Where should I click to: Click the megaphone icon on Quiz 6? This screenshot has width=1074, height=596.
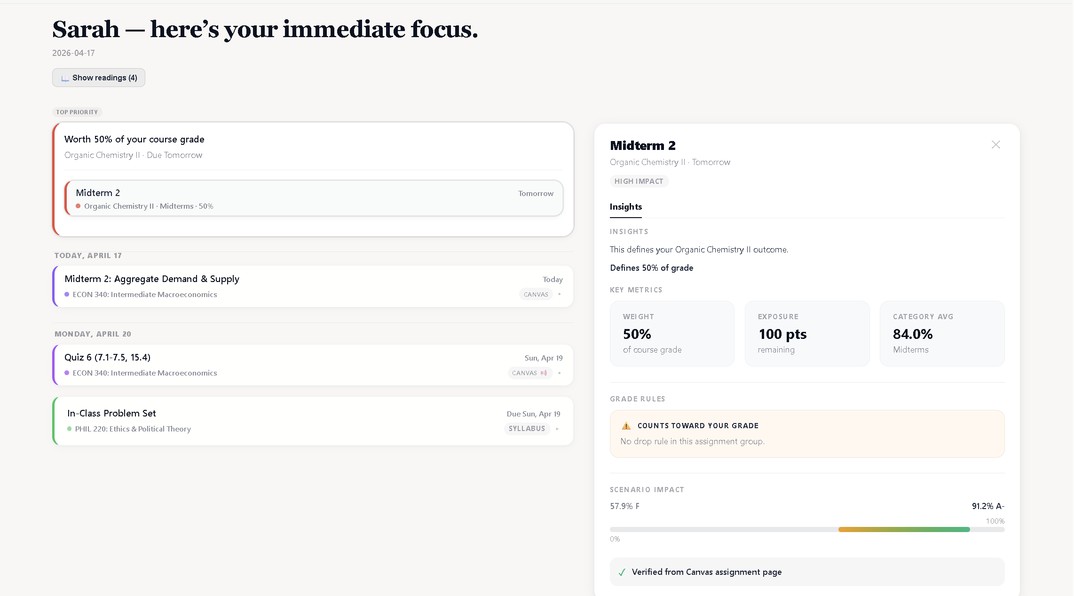544,373
